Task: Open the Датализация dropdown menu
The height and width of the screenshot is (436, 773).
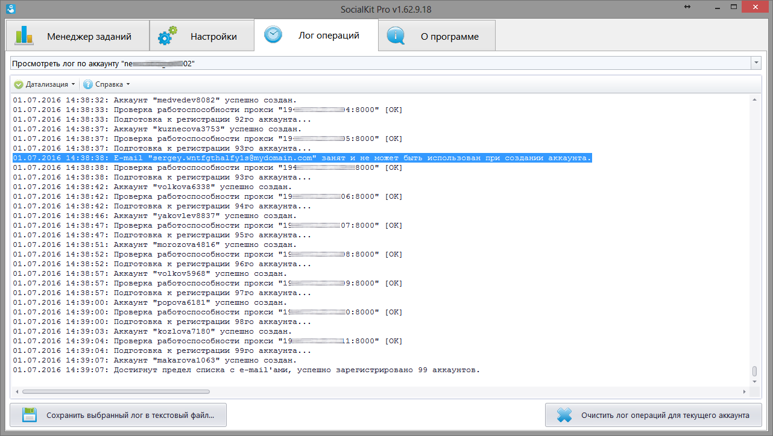Action: 46,84
